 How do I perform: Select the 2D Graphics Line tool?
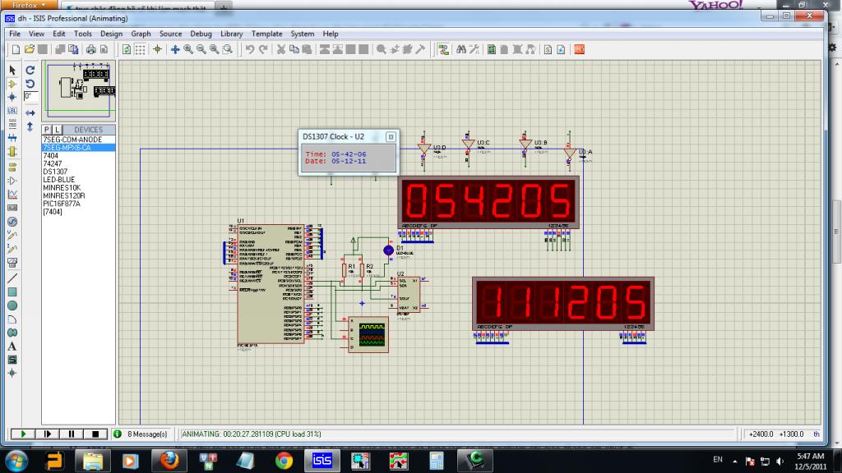(x=12, y=278)
